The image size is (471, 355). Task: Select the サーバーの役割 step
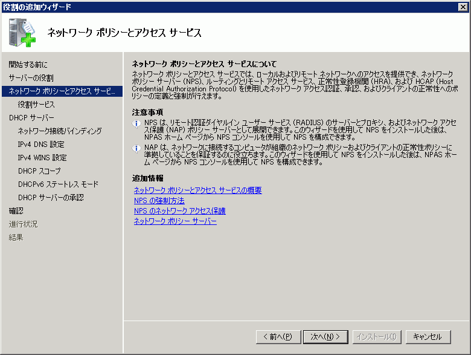[x=31, y=78]
